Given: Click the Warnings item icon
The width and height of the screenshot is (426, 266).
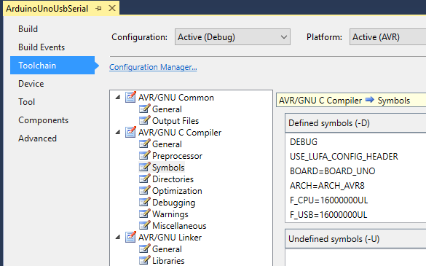Looking at the screenshot, I should click(144, 214).
